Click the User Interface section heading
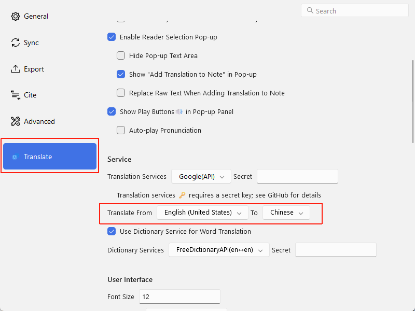The image size is (415, 311). click(x=130, y=279)
